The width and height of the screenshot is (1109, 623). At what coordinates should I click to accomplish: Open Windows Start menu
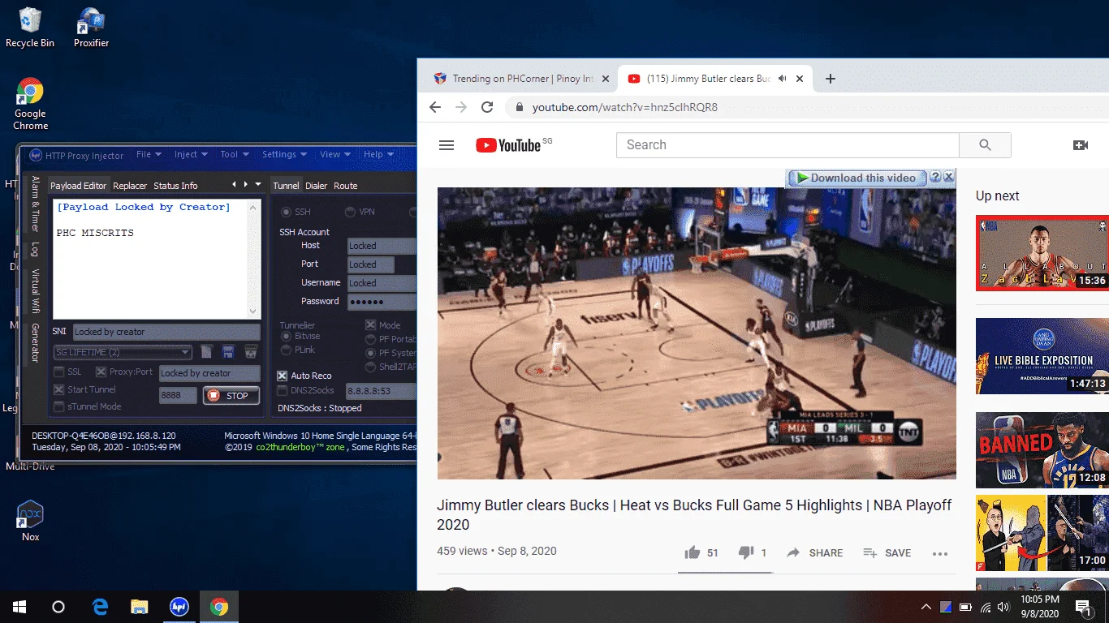click(x=19, y=606)
